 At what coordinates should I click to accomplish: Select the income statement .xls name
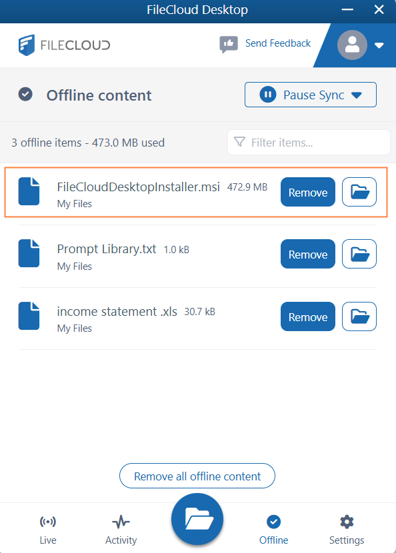[117, 311]
